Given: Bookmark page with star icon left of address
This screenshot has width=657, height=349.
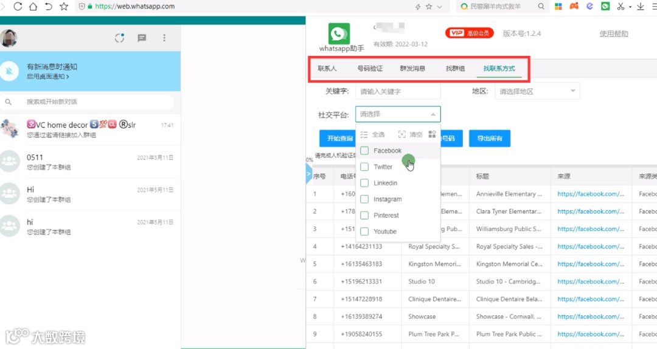Looking at the screenshot, I should point(64,6).
